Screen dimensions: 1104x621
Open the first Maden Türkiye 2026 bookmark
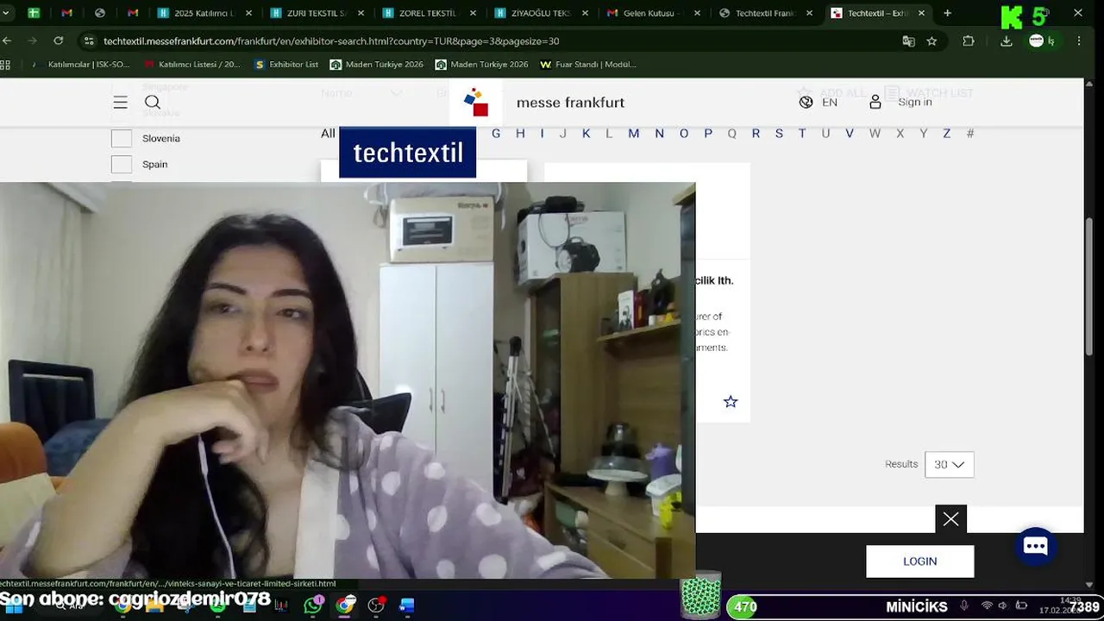click(377, 65)
